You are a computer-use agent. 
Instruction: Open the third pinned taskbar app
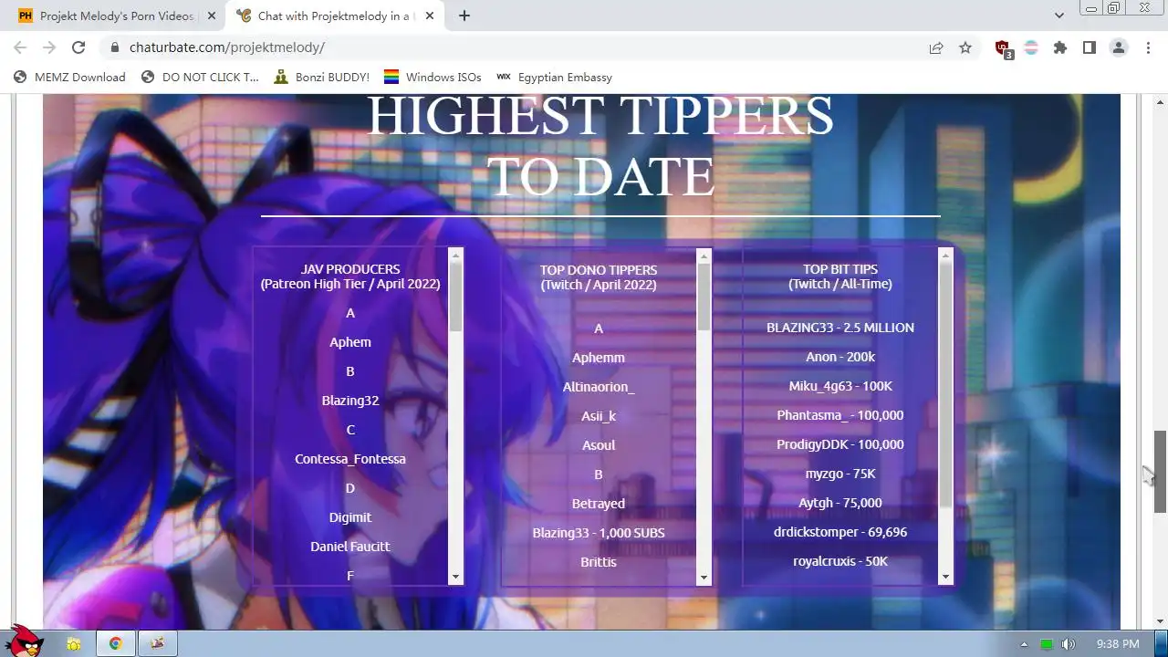(157, 643)
